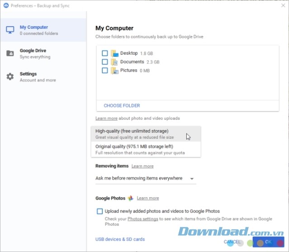Click the Settings gear icon
Viewport: 289px width, 252px height.
coord(10,77)
